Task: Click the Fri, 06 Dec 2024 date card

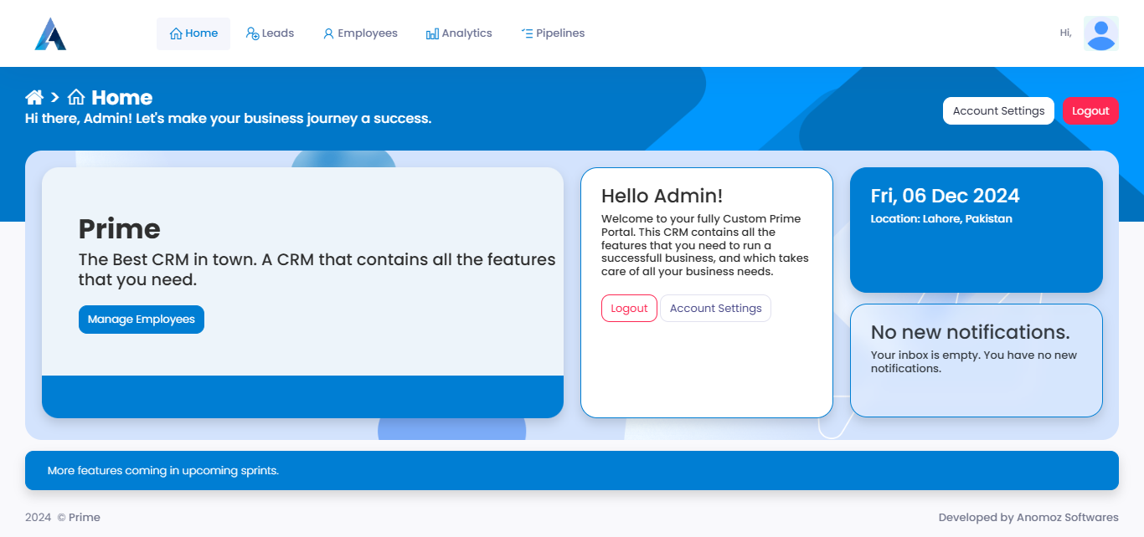Action: click(x=976, y=230)
